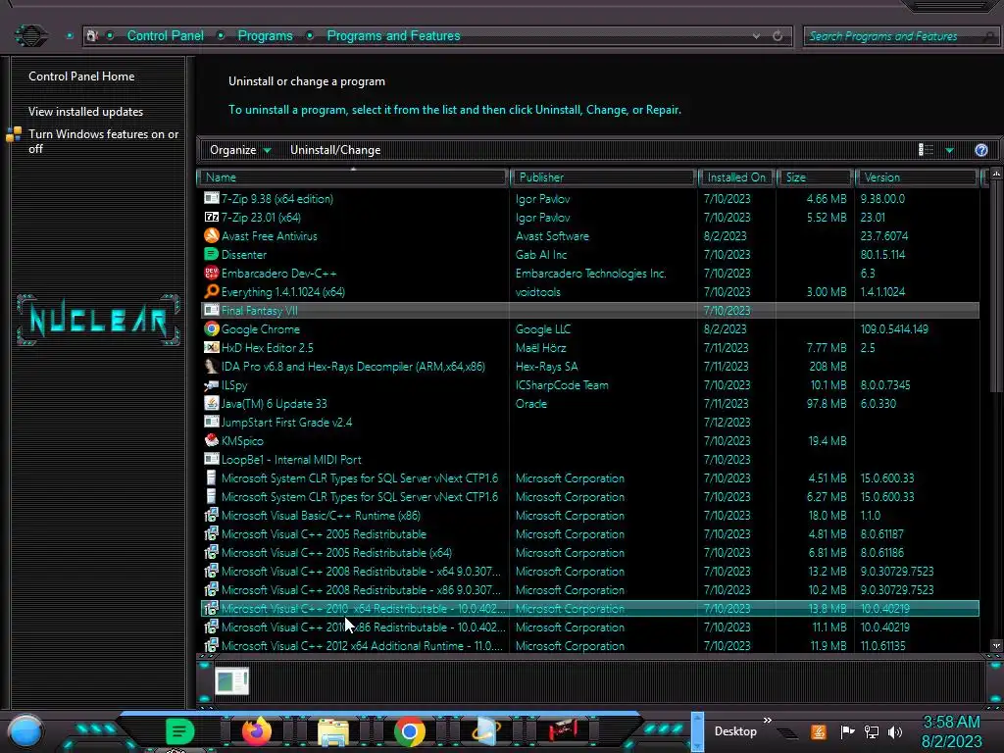Click the Action Center flag tray icon
Viewport: 1004px width, 753px height.
click(x=847, y=731)
